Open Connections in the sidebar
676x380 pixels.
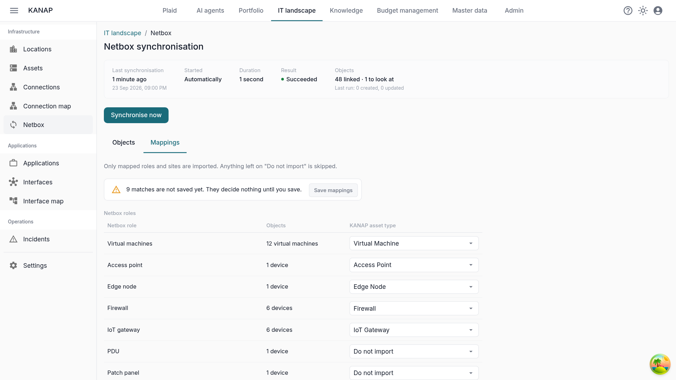point(48,87)
